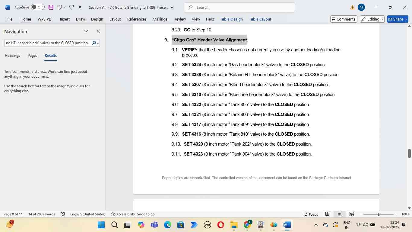The height and width of the screenshot is (232, 412).
Task: Open the user account avatar M
Action: click(361, 7)
